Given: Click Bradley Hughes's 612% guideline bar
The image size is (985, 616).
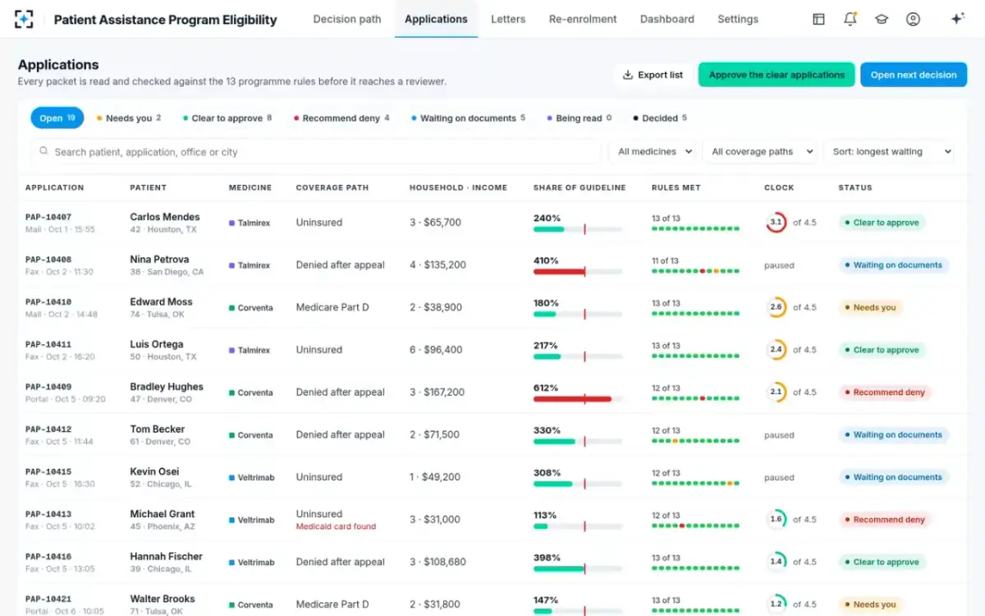Looking at the screenshot, I should pos(578,399).
